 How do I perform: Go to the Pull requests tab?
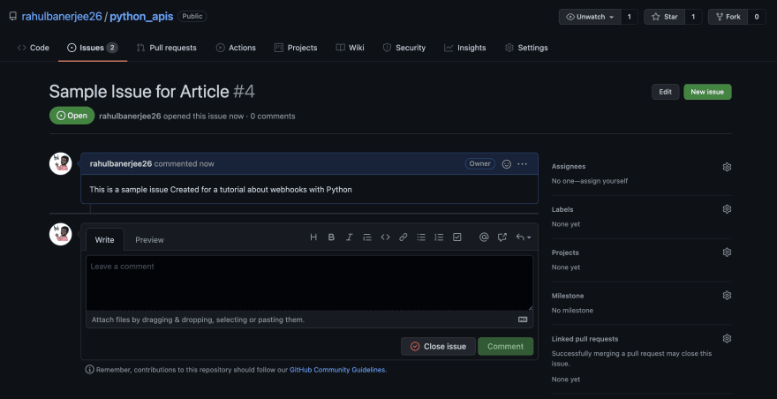pyautogui.click(x=167, y=48)
